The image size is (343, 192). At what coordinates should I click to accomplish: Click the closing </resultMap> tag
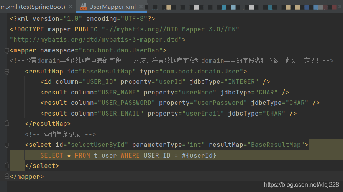coord(48,124)
